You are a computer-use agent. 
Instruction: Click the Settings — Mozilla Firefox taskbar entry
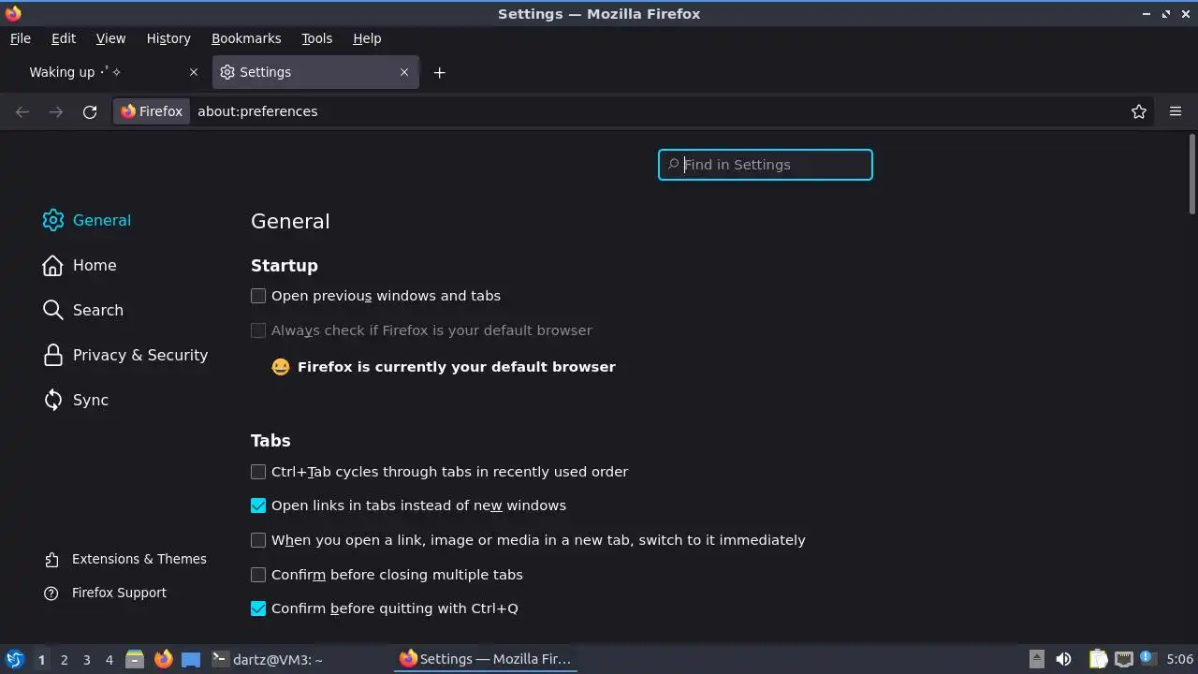[x=485, y=659]
